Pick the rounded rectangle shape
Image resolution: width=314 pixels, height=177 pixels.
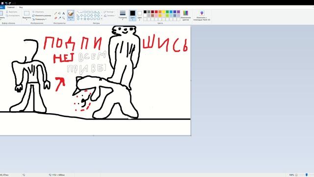coord(92,12)
